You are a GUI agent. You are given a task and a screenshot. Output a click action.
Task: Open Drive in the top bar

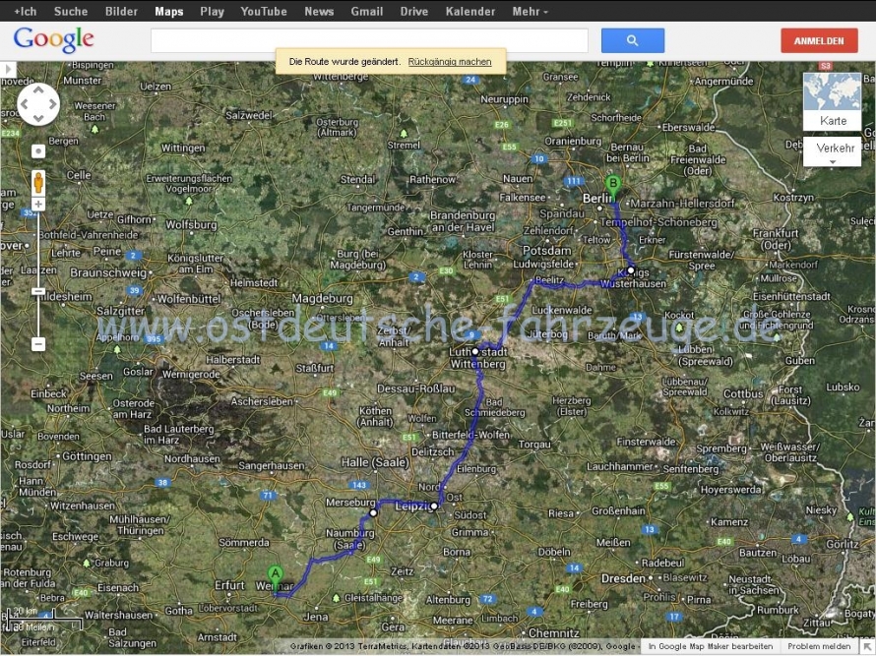tap(414, 11)
